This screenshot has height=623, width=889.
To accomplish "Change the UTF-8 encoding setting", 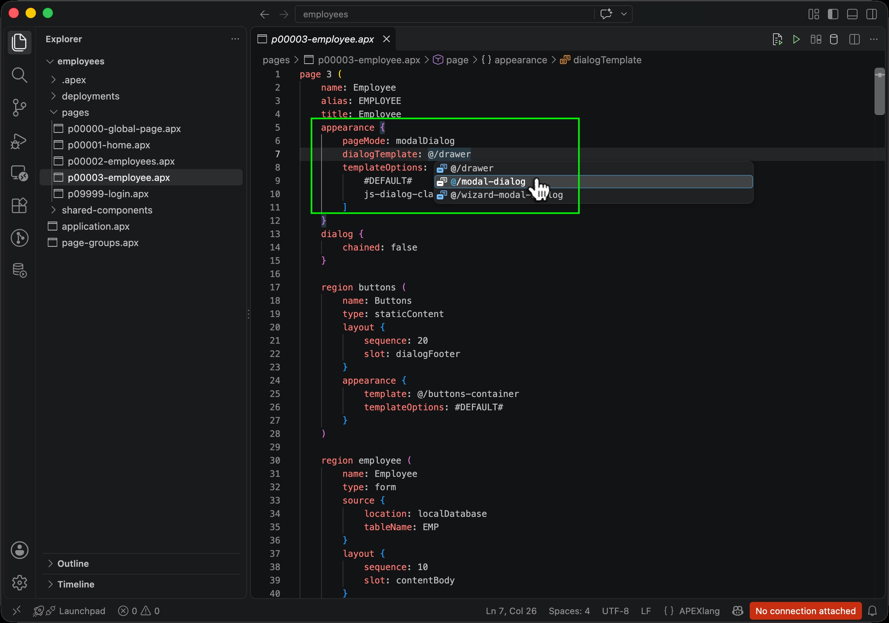I will [615, 611].
